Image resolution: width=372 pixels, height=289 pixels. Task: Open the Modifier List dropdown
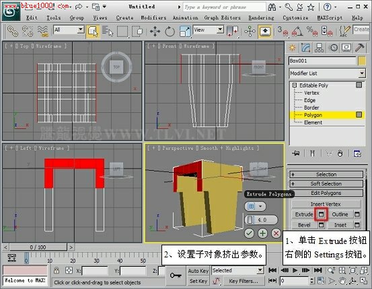[x=327, y=73]
